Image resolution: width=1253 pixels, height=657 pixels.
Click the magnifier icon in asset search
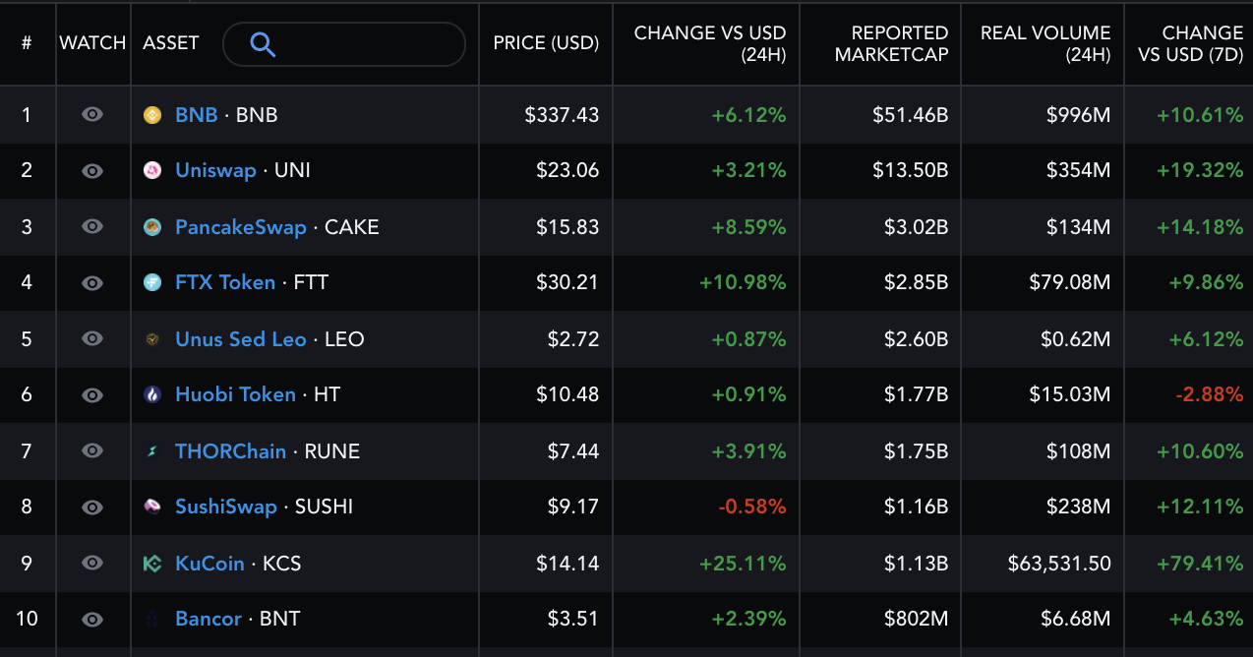click(263, 44)
